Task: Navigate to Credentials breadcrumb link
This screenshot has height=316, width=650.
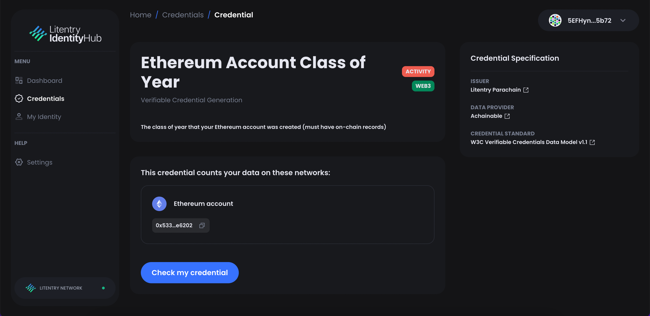Action: [x=183, y=15]
